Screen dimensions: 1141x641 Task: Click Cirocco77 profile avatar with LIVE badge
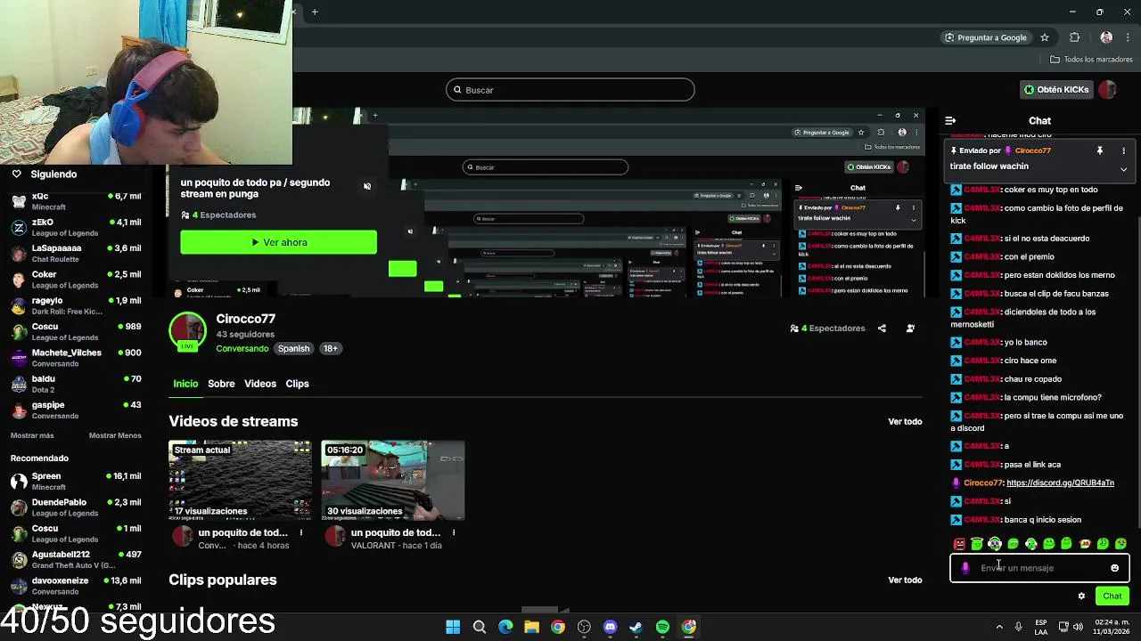[x=187, y=332]
